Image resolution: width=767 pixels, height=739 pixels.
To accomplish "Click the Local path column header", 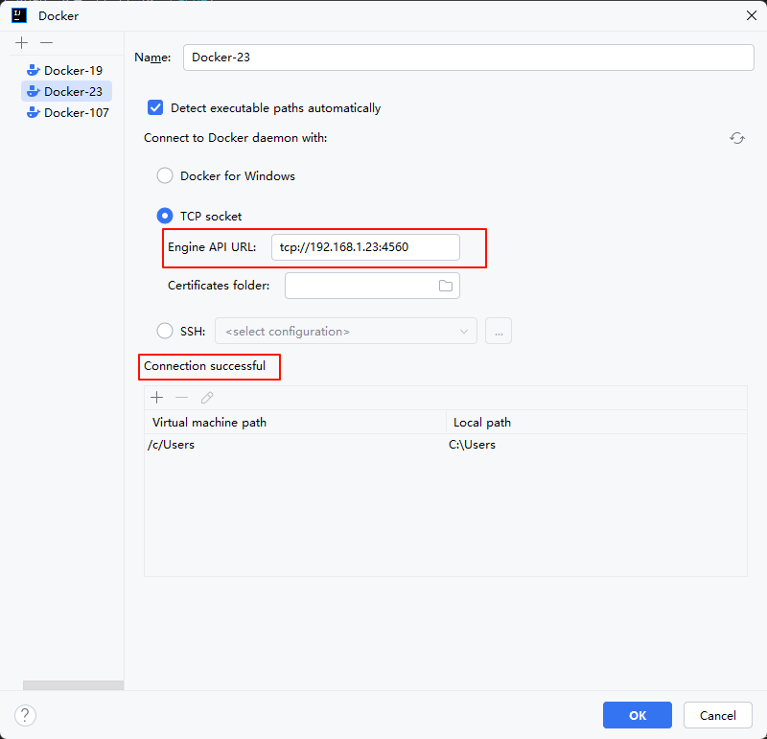I will point(596,422).
